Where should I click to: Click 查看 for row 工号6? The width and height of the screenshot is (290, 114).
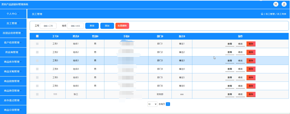tap(230, 86)
